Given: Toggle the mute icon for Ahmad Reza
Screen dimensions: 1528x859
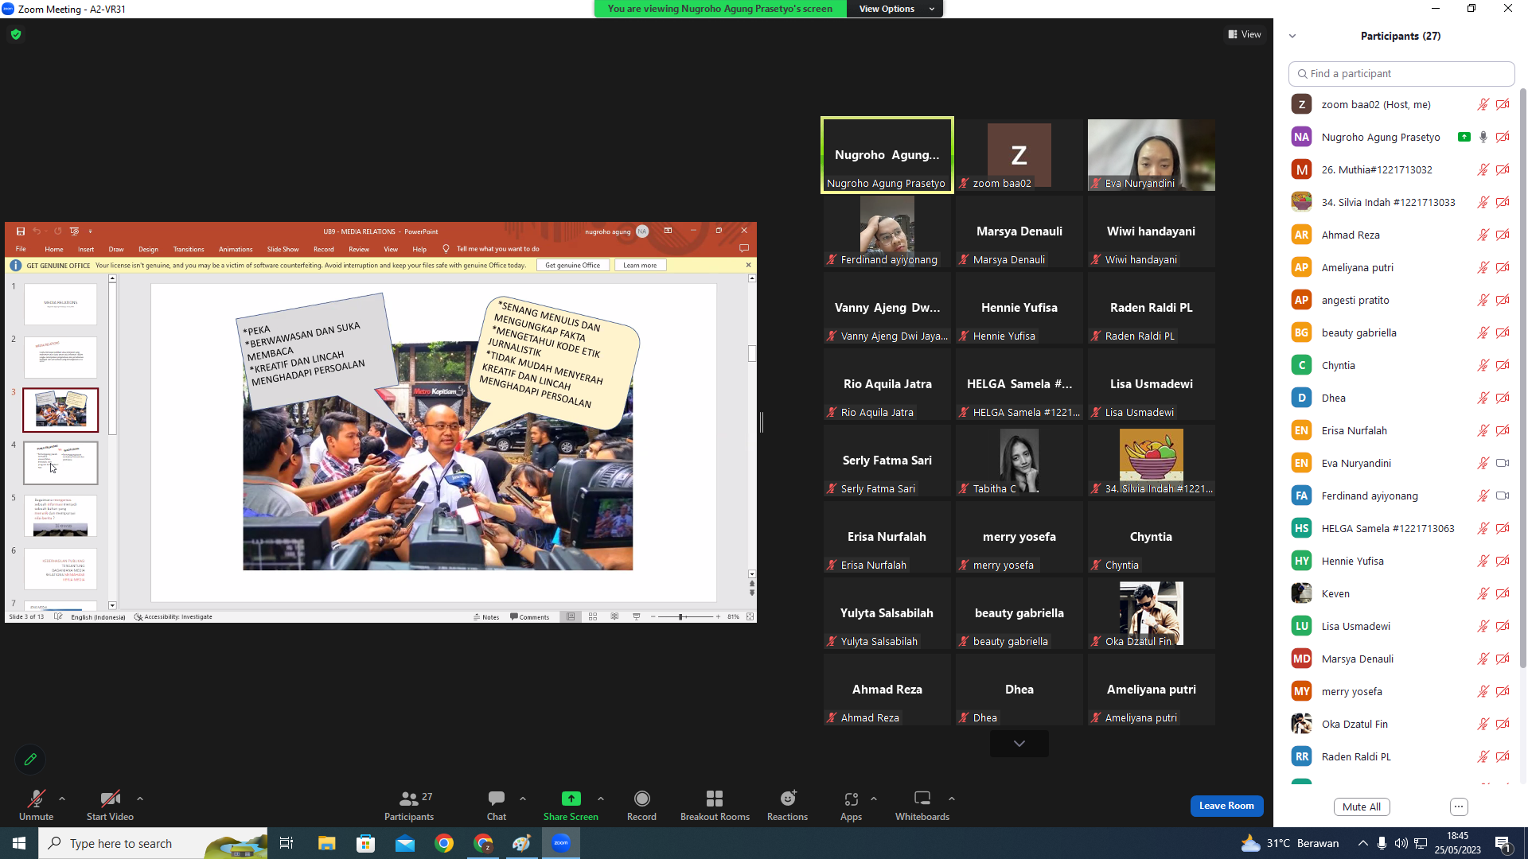Looking at the screenshot, I should pyautogui.click(x=1483, y=235).
